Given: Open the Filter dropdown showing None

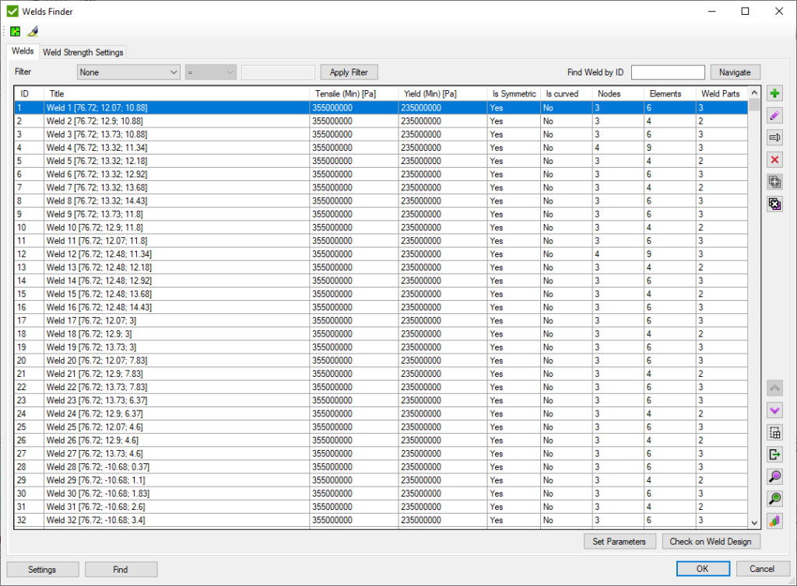Looking at the screenshot, I should click(128, 72).
